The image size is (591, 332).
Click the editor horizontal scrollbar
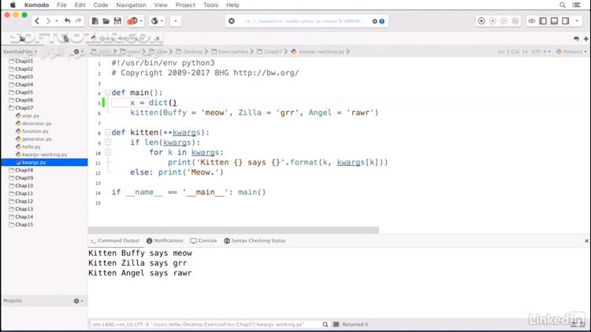[234, 230]
